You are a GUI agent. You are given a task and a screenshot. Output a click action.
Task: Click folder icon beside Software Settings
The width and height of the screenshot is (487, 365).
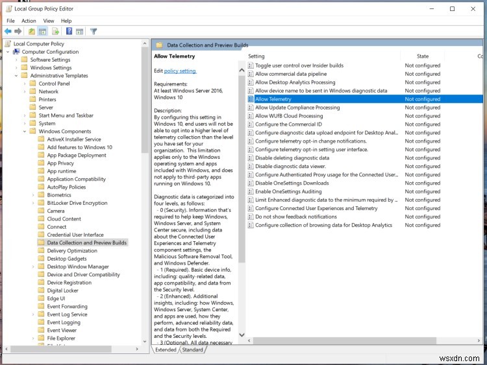(x=24, y=60)
